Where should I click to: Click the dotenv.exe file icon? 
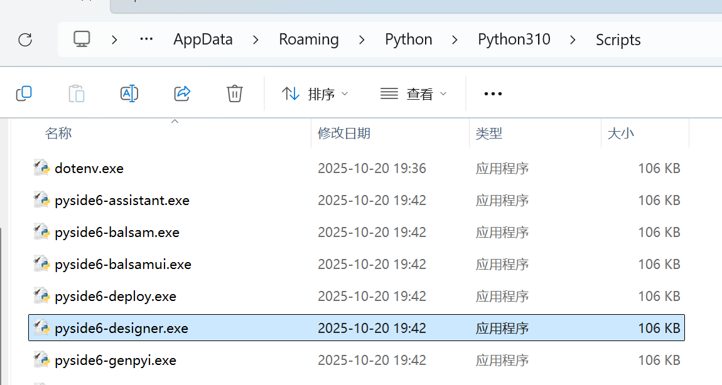[41, 168]
